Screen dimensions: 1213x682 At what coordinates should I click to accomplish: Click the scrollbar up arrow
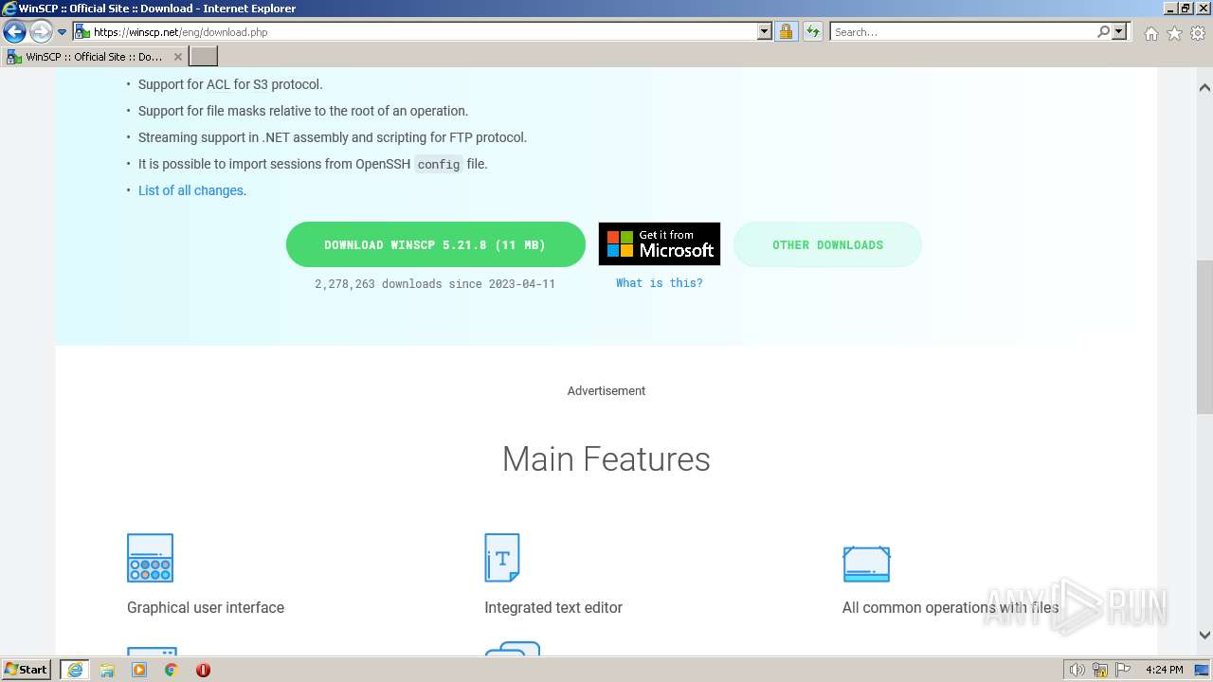coord(1204,87)
